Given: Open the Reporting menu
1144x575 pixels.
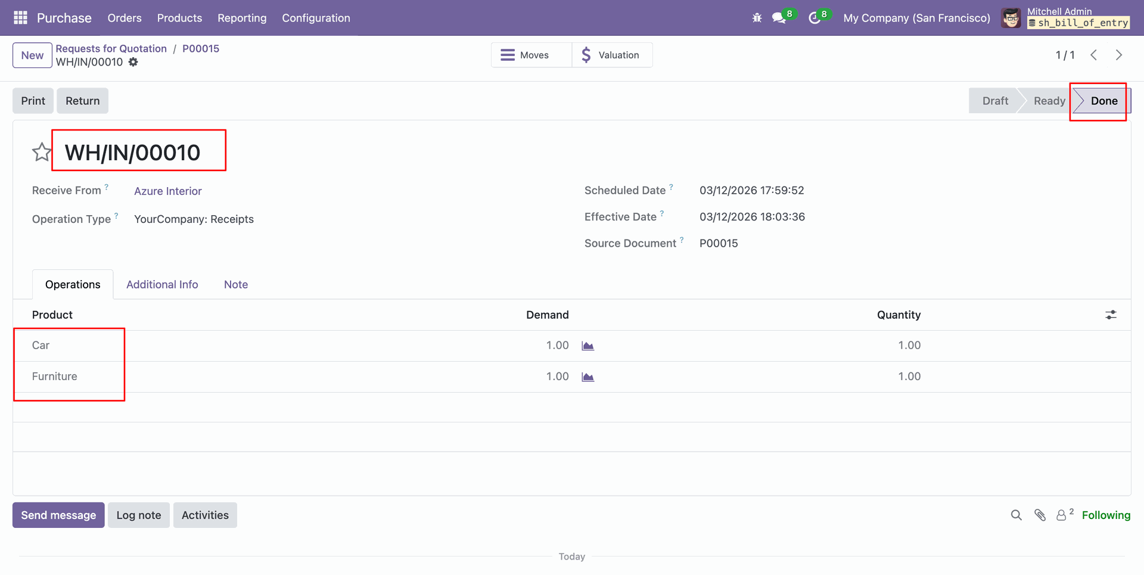Looking at the screenshot, I should [242, 18].
